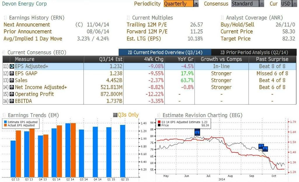This screenshot has width=299, height=182.
Task: Click the Beat 8 of 8 cell
Action: point(272,66)
